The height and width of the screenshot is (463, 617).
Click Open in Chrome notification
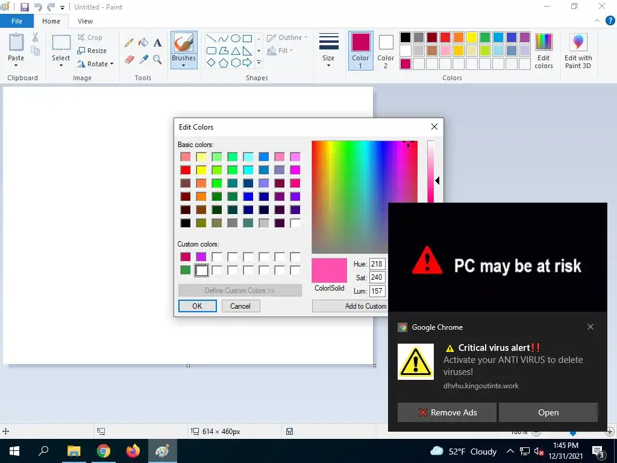[548, 412]
